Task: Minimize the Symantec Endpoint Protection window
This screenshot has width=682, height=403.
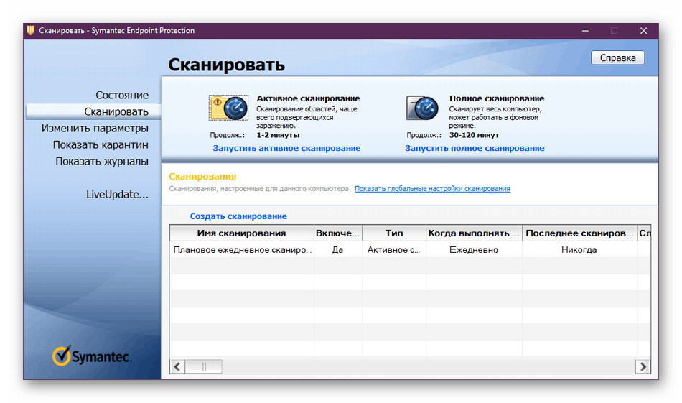Action: [585, 30]
